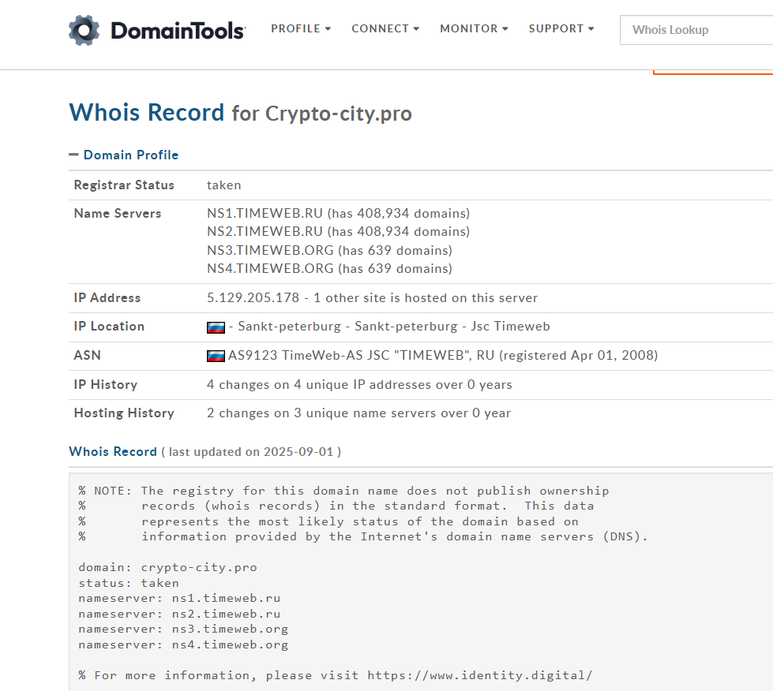Click the domain: crypto-city.pro line

point(167,567)
